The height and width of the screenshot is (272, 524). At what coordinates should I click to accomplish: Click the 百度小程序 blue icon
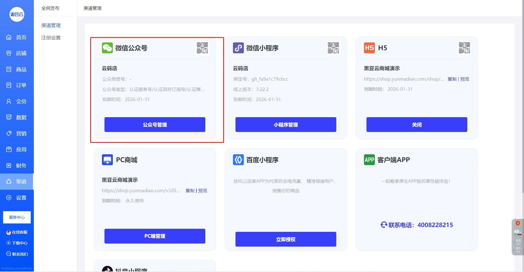238,160
